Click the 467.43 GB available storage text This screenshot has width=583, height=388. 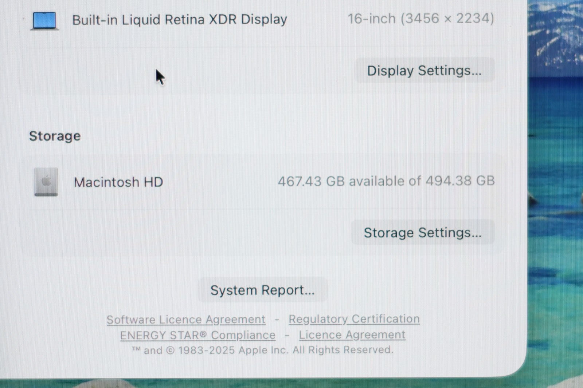click(386, 181)
